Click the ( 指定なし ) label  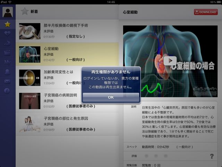pyautogui.click(x=76, y=37)
